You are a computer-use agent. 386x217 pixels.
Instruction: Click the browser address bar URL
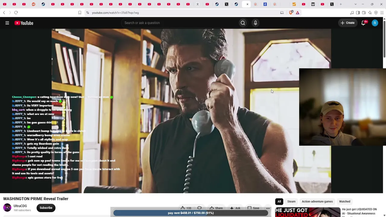point(115,13)
